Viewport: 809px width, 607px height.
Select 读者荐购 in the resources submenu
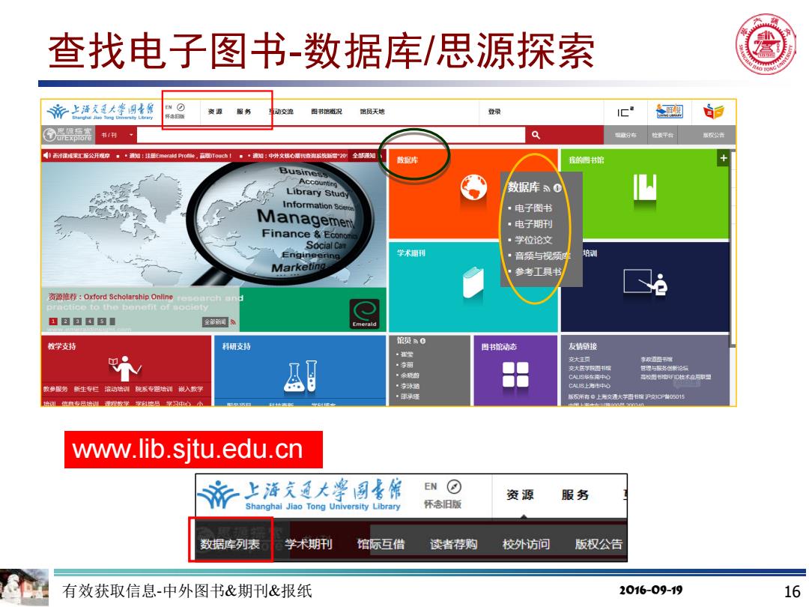click(453, 544)
